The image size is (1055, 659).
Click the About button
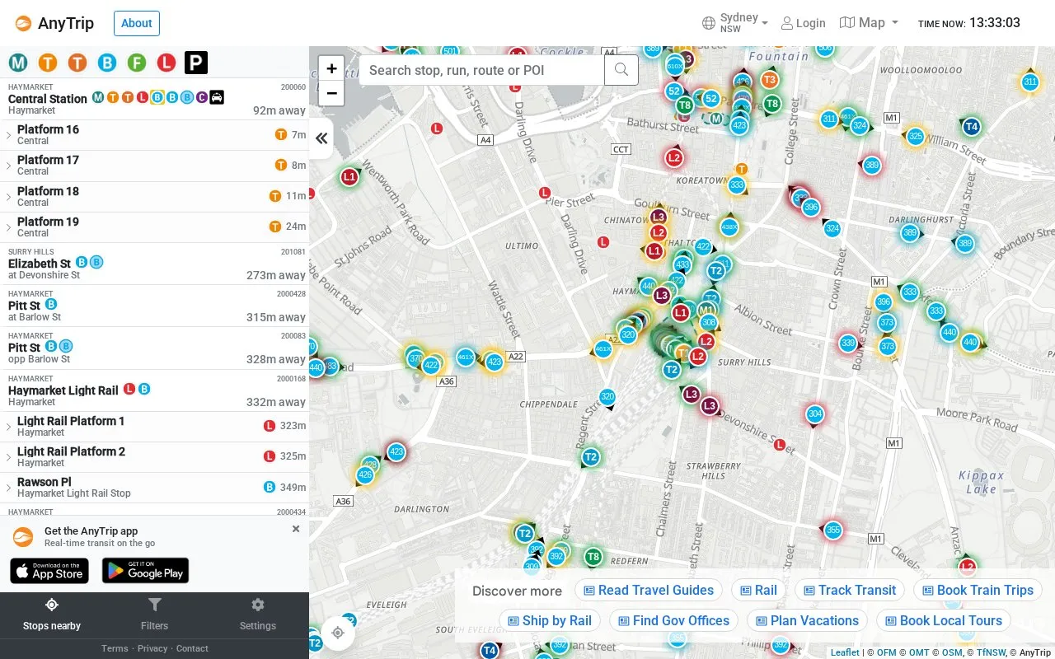click(137, 23)
